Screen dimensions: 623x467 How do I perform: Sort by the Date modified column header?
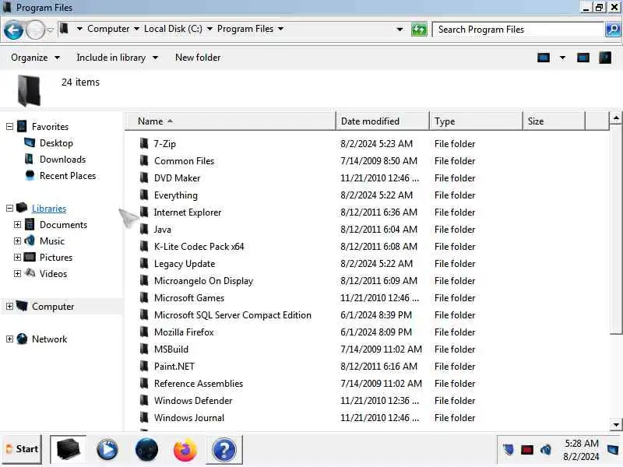pos(382,121)
